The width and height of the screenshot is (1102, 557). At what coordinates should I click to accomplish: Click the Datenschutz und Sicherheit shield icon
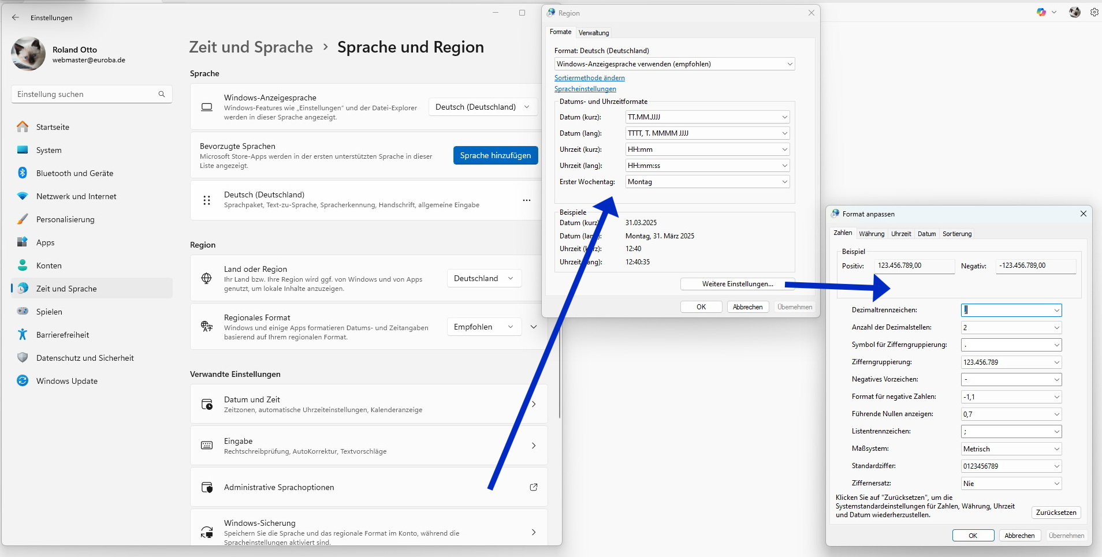pos(23,358)
